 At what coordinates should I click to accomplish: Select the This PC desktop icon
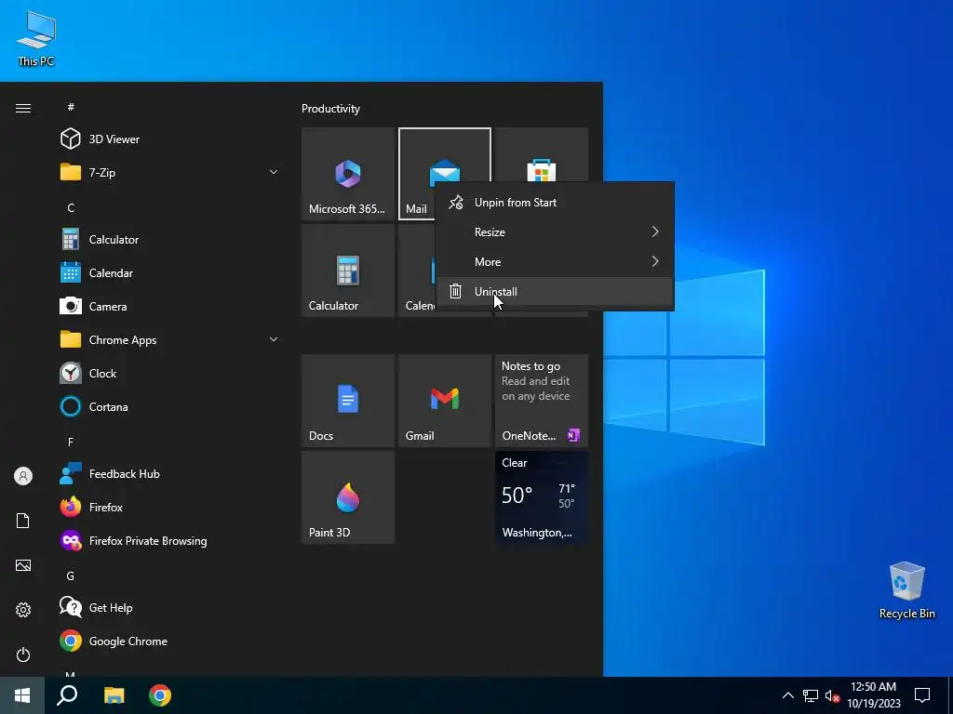click(x=36, y=38)
